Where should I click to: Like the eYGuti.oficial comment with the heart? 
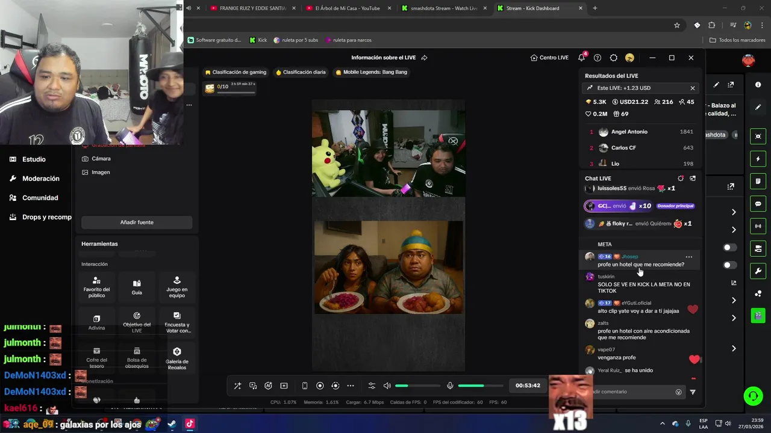(x=693, y=309)
